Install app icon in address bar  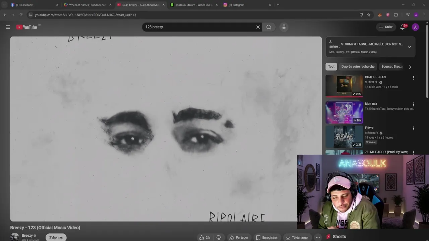[361, 15]
